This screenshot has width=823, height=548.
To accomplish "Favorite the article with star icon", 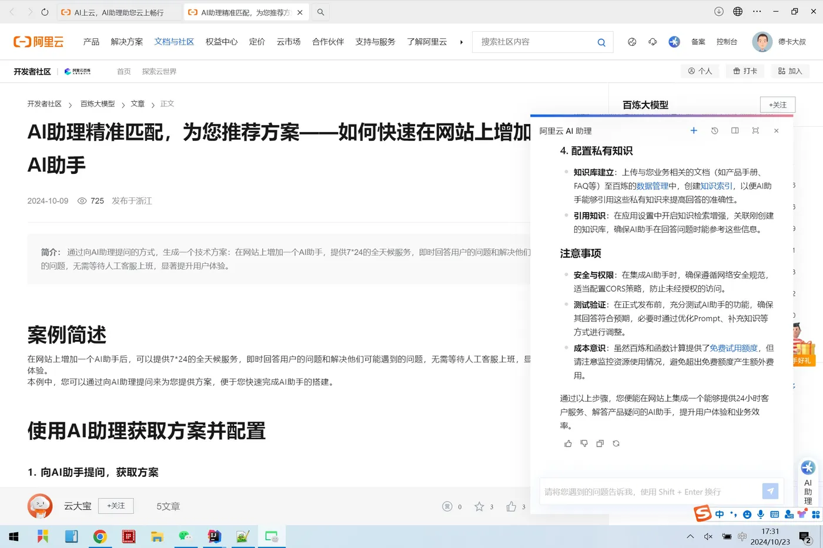I will coord(479,506).
